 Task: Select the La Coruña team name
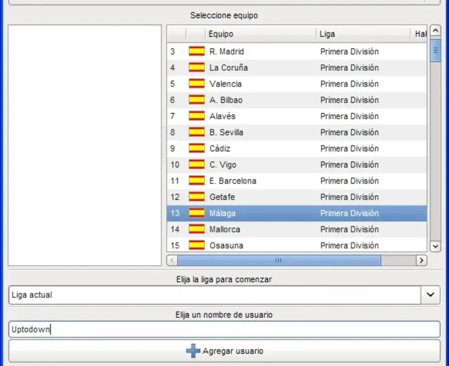[x=229, y=68]
